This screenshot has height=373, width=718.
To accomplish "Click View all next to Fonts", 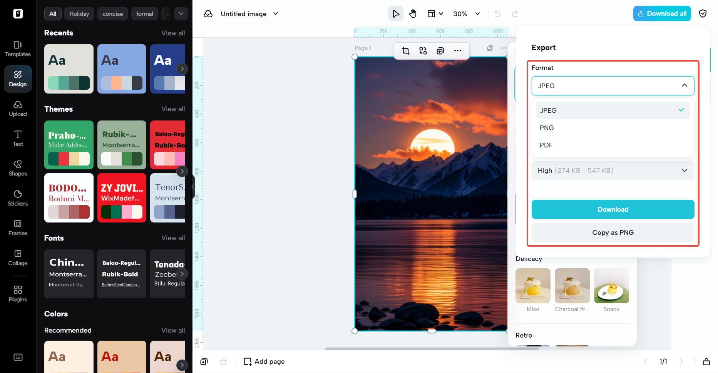I will (x=173, y=238).
